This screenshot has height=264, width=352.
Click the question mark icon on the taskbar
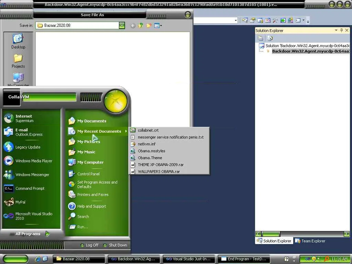[x=286, y=259]
